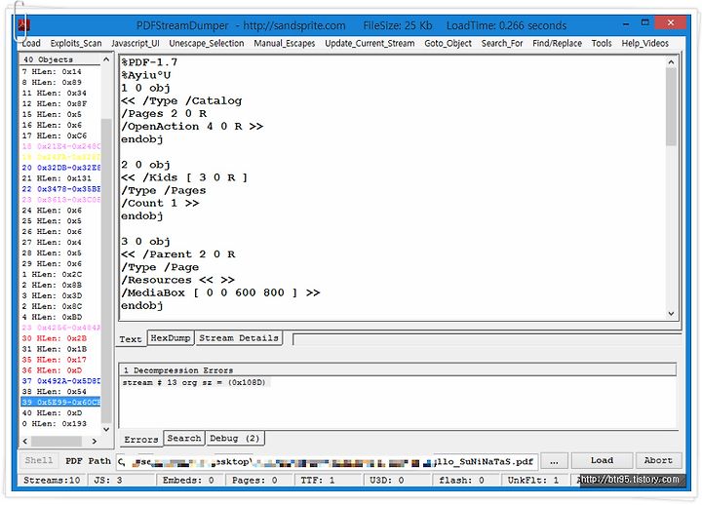The width and height of the screenshot is (702, 505).
Task: Click the 'Streams:10' status entry
Action: click(52, 480)
